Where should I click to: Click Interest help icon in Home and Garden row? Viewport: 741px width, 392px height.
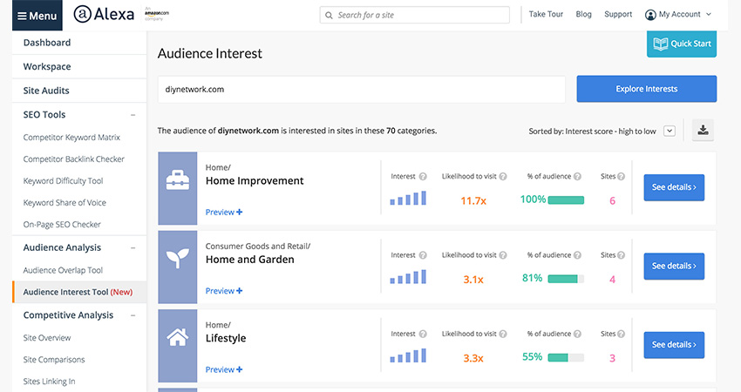coord(423,255)
